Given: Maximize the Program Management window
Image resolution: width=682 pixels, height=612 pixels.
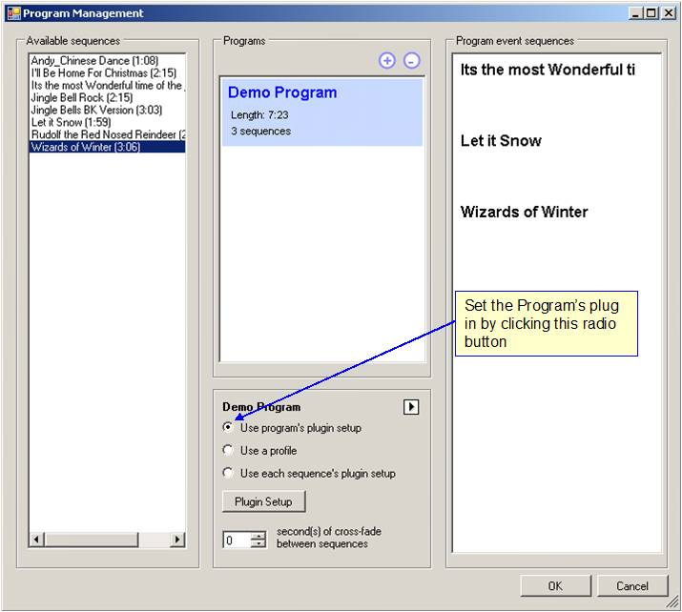Looking at the screenshot, I should click(651, 13).
